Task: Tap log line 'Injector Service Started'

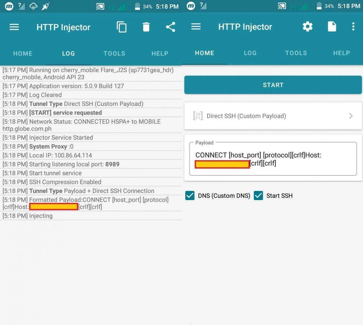Action: [x=91, y=138]
